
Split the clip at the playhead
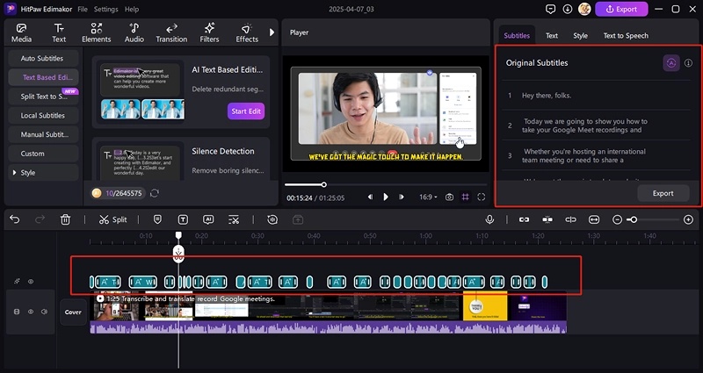point(113,219)
